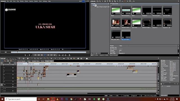Viewport: 180px width, 101px height.
Task: Open the Render menu
Action: point(36,1)
